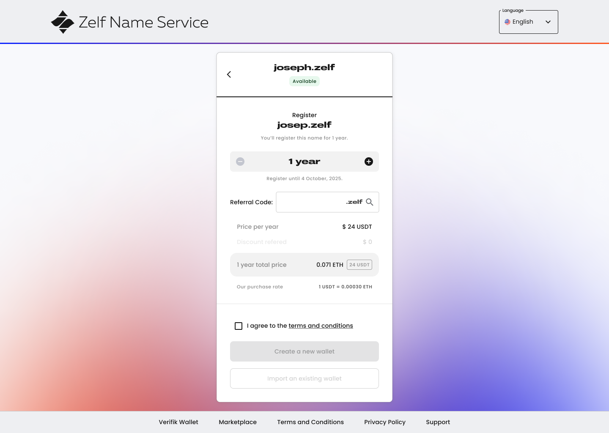
Task: Open Verifik Wallet footer link
Action: click(x=178, y=422)
